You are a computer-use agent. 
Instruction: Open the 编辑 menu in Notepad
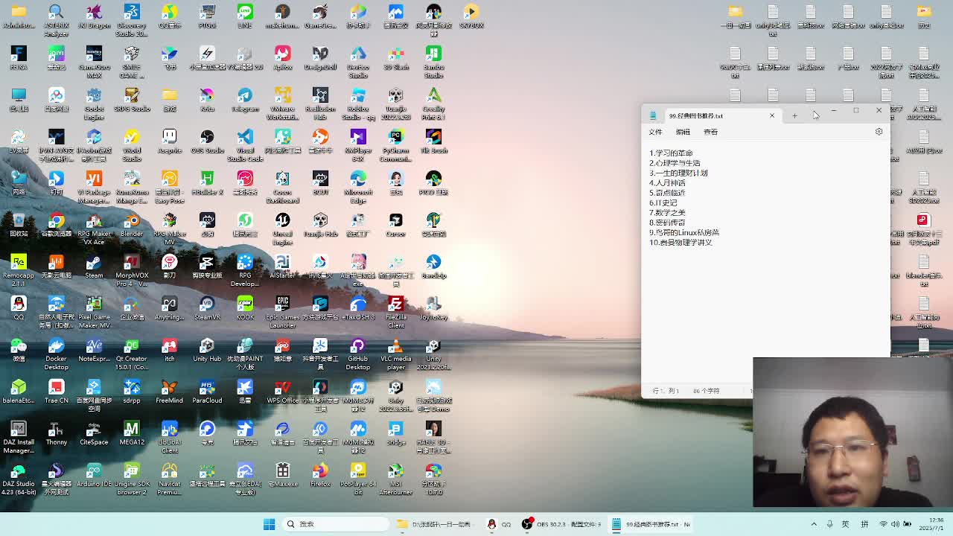pyautogui.click(x=683, y=132)
